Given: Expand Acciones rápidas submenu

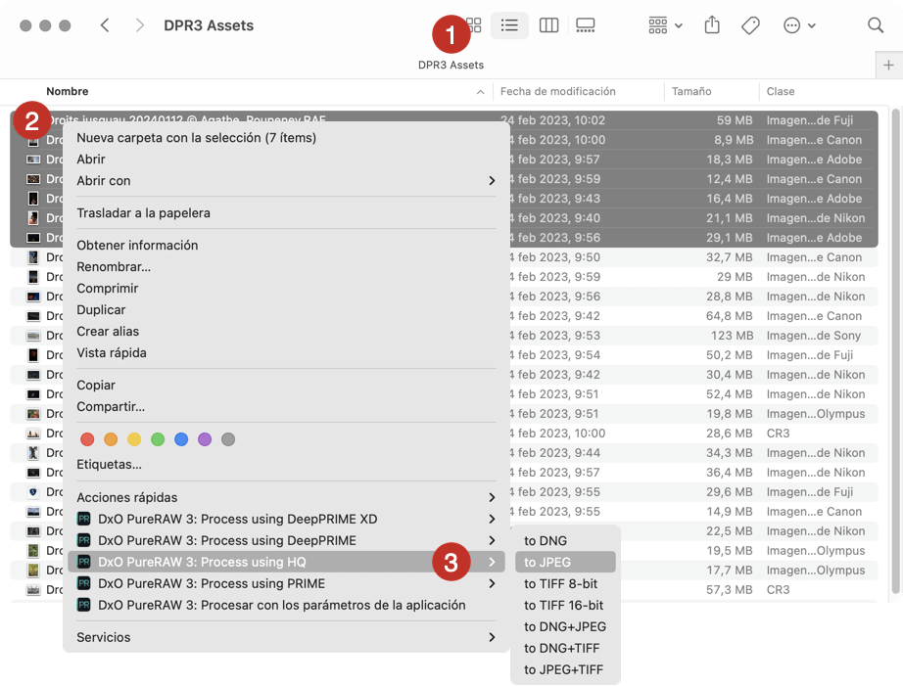Looking at the screenshot, I should (285, 497).
